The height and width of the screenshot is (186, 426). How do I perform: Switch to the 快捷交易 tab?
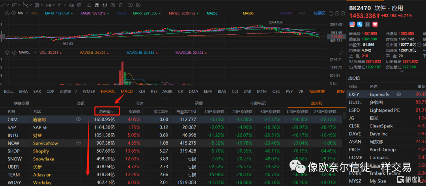(x=21, y=103)
